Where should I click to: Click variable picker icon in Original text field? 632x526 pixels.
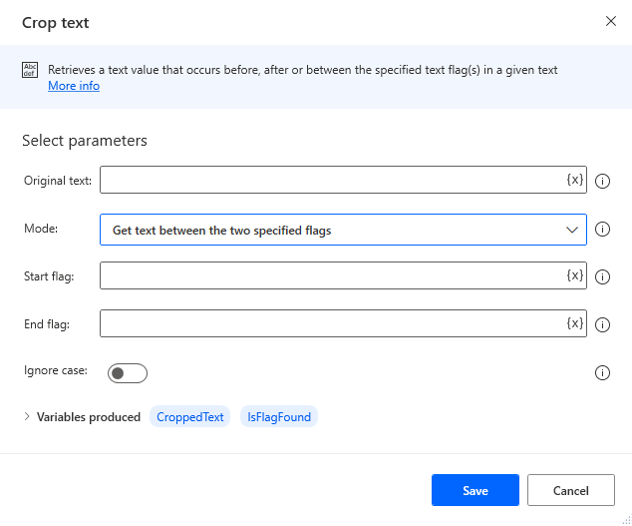pyautogui.click(x=574, y=180)
